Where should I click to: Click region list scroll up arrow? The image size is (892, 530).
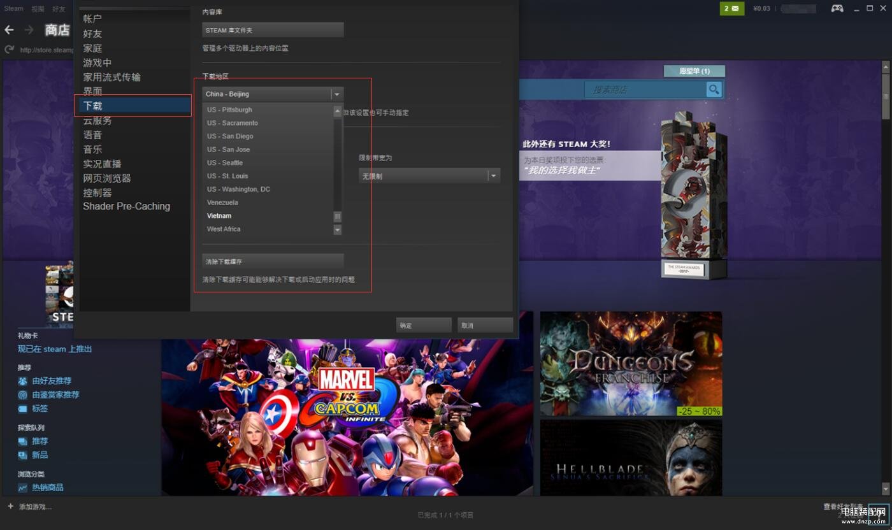pyautogui.click(x=338, y=111)
